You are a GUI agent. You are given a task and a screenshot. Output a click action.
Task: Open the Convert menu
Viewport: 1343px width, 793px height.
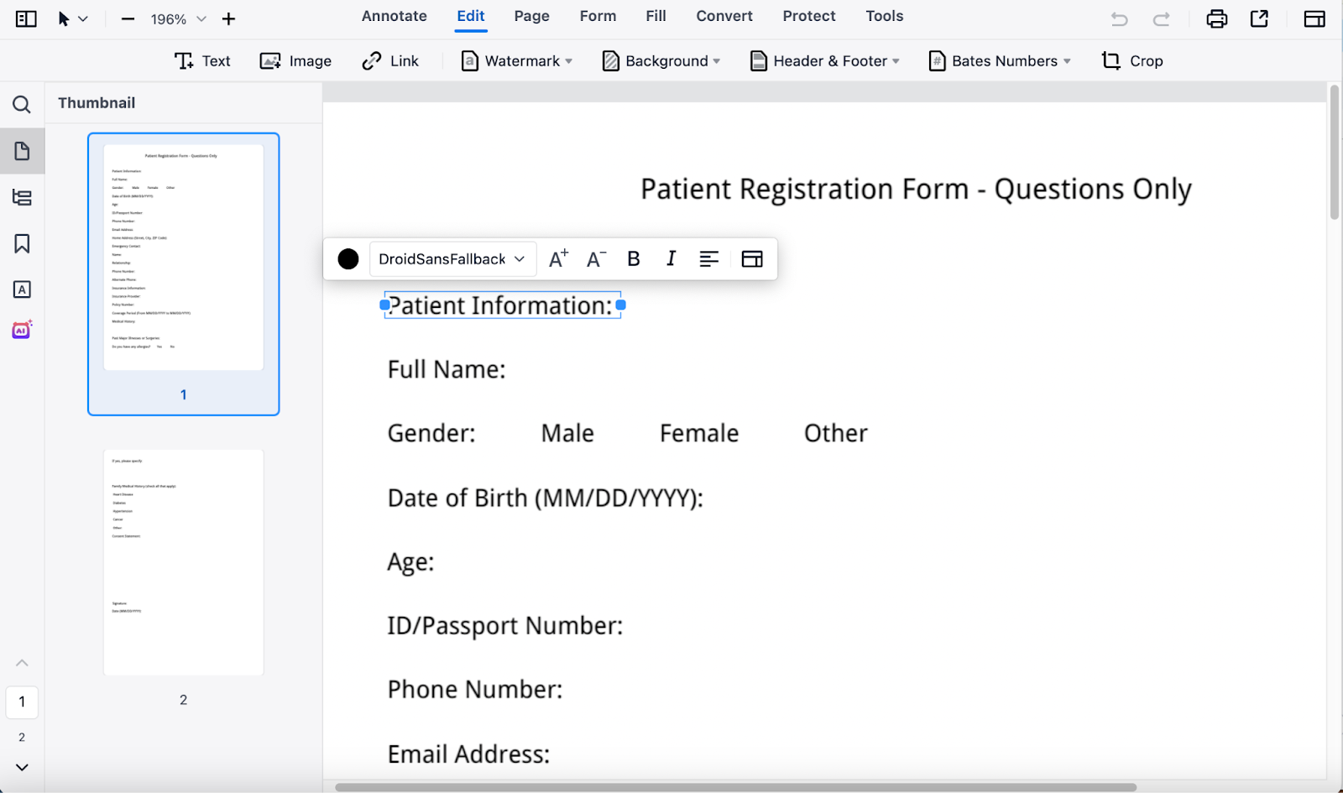(x=724, y=16)
